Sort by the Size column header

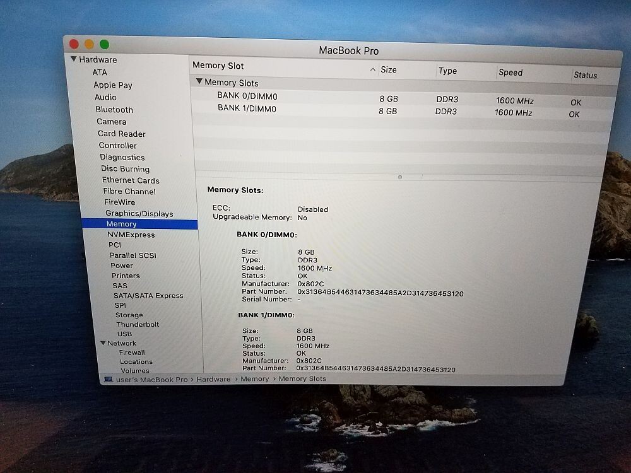388,69
